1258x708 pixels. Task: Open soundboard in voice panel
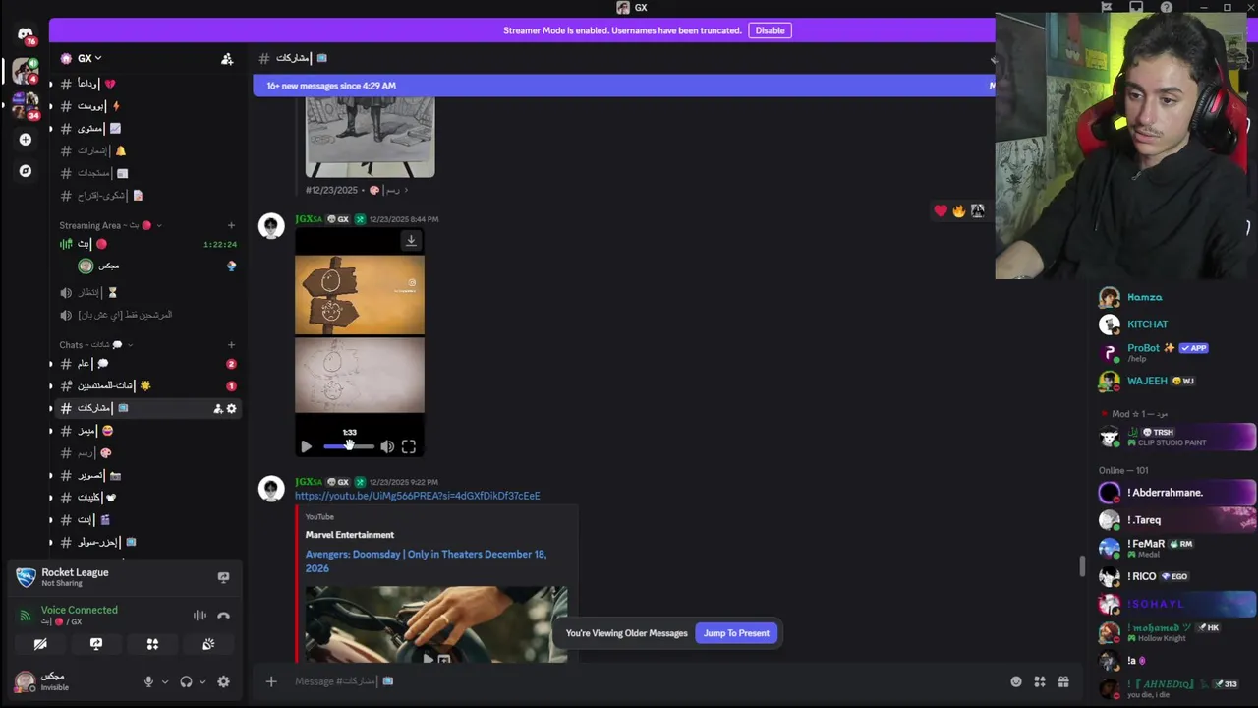click(x=208, y=644)
